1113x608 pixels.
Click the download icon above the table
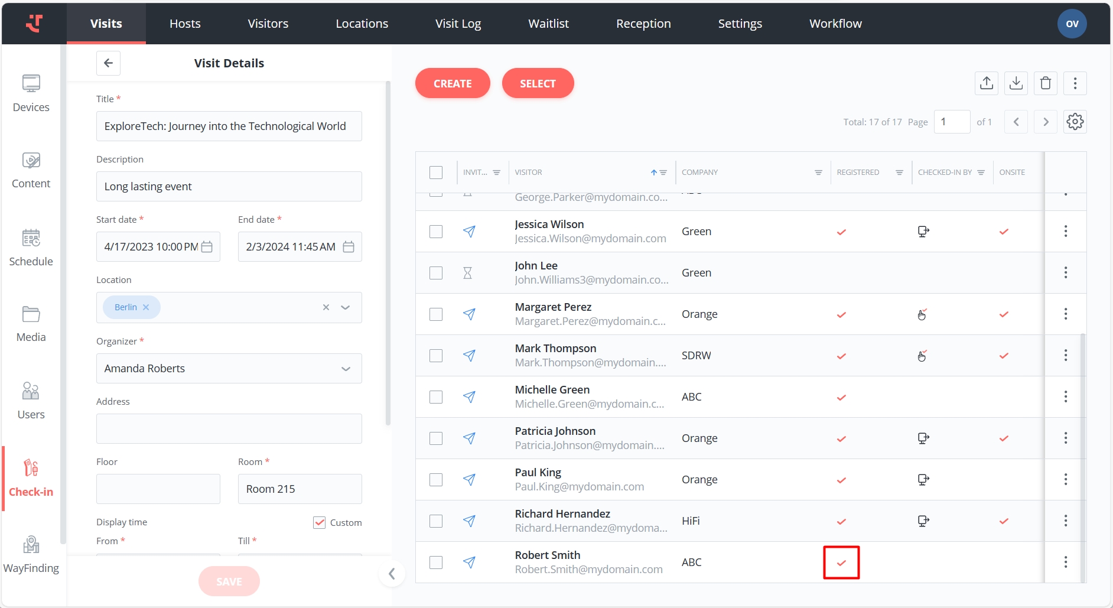coord(1016,83)
